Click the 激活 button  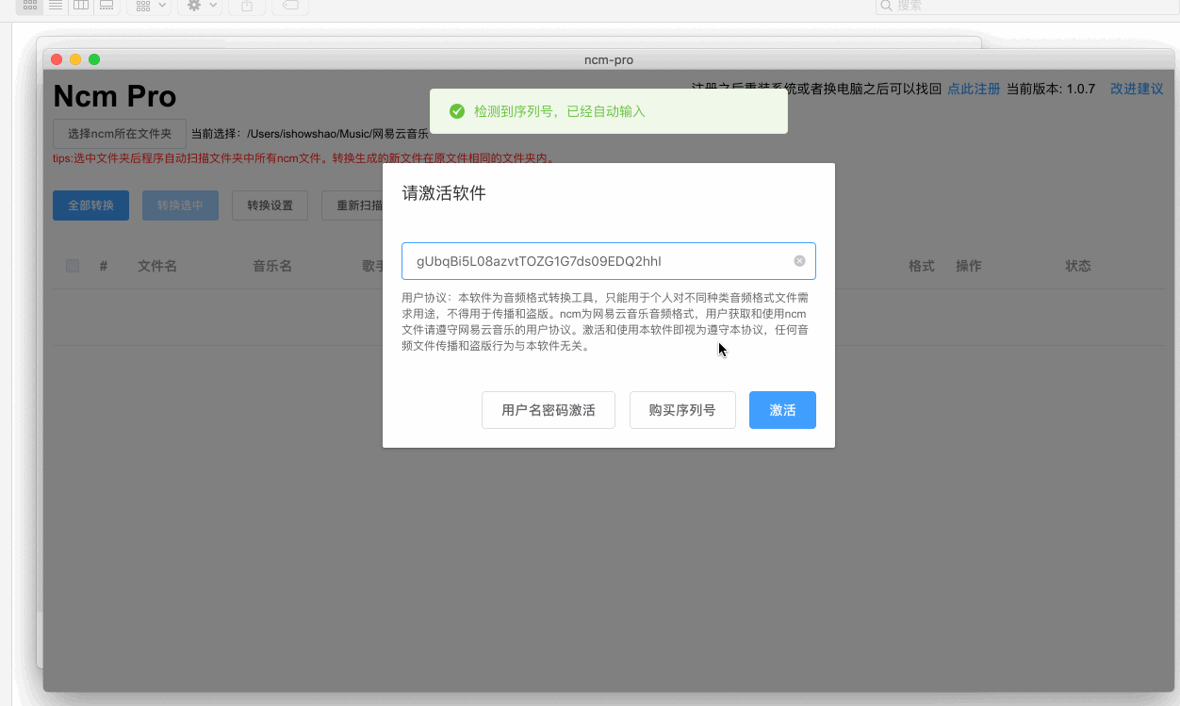tap(782, 410)
